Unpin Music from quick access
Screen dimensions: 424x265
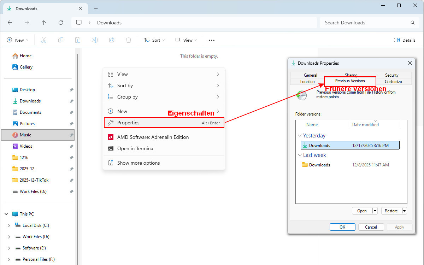pyautogui.click(x=71, y=135)
